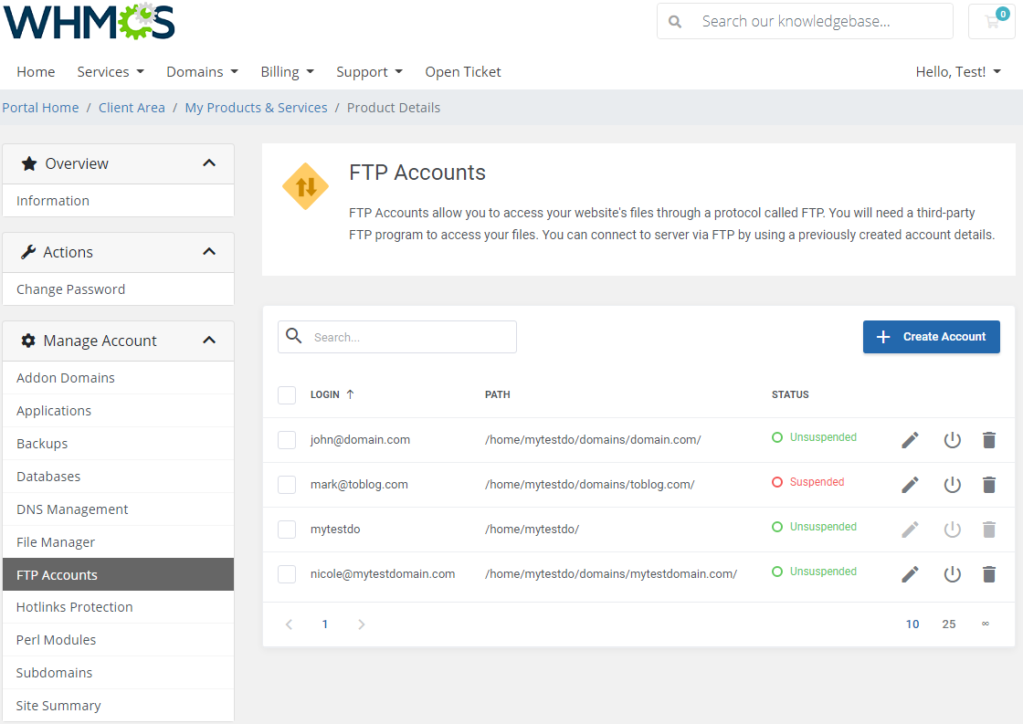
Task: Open the Billing dropdown menu
Action: pos(287,72)
